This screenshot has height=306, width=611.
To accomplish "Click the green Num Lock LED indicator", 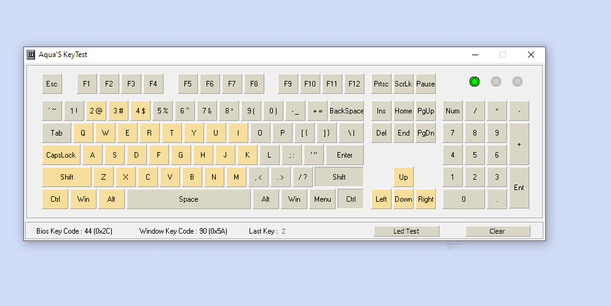I will [474, 82].
